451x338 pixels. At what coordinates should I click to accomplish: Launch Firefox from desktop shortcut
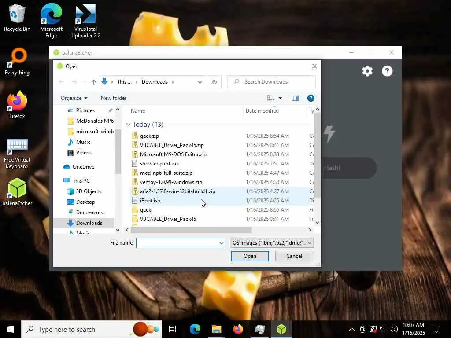click(x=17, y=105)
